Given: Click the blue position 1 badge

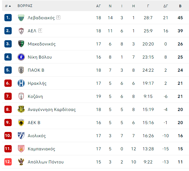Looking at the screenshot, I should click(8, 18).
